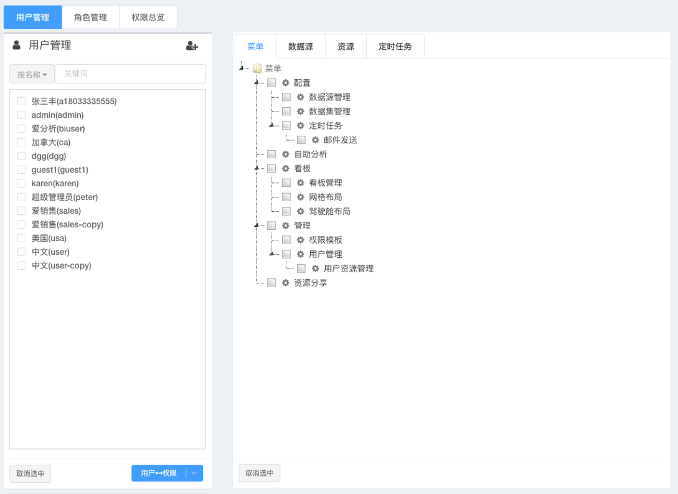Click the gear icon beside 权限模板

click(300, 240)
